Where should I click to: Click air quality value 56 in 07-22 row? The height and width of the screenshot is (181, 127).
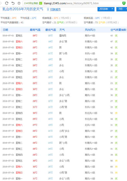(x=112, y=161)
